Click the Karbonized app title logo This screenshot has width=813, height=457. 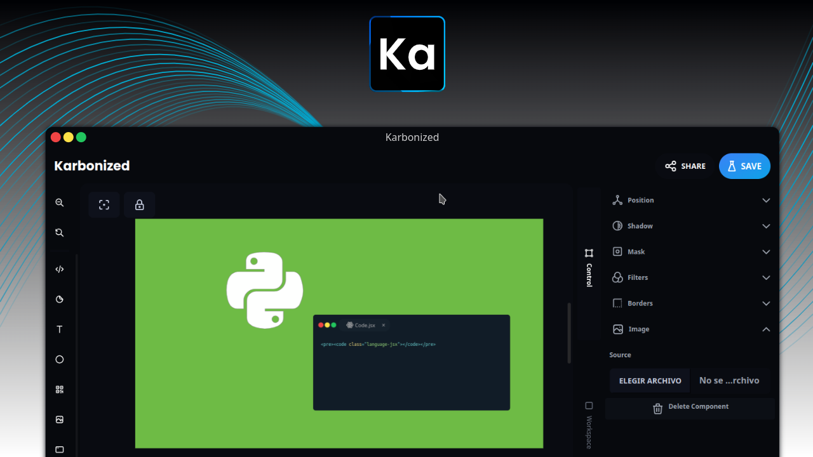click(x=92, y=166)
